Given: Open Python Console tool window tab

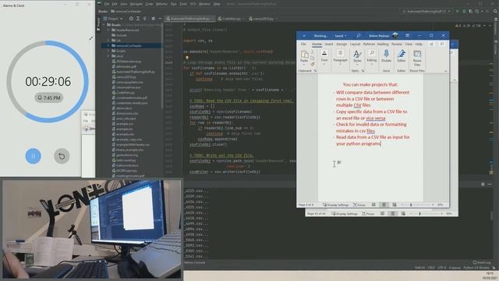Looking at the screenshot, I should (x=194, y=262).
